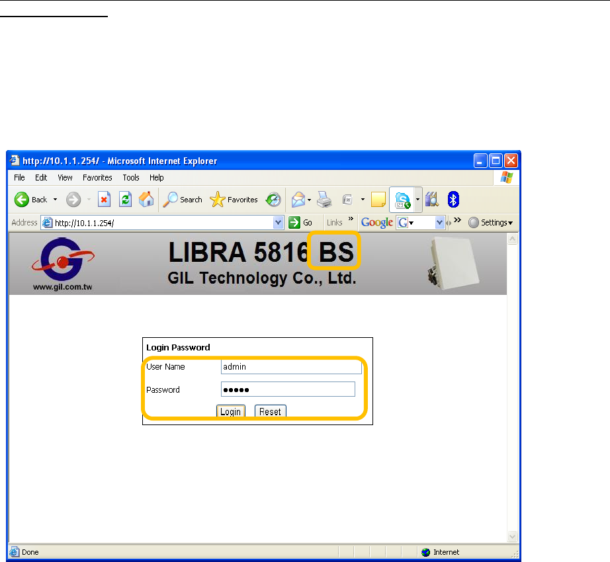Click the Edit with Word icon
Image resolution: width=610 pixels, height=562 pixels.
pyautogui.click(x=347, y=200)
